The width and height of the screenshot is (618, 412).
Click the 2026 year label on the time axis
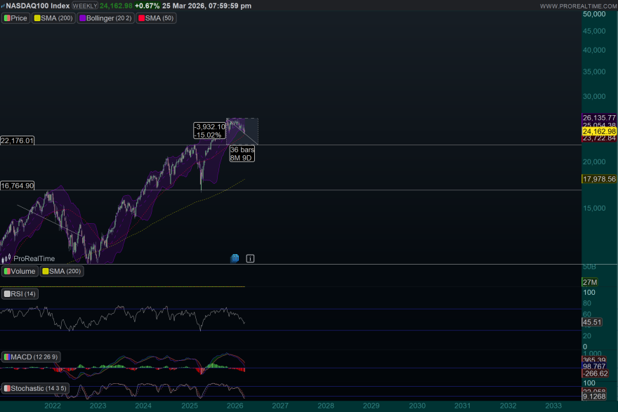234,406
